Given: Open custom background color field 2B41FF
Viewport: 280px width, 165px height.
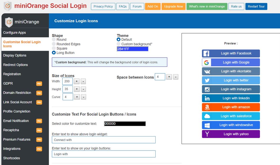Looking at the screenshot, I should click(x=133, y=49).
